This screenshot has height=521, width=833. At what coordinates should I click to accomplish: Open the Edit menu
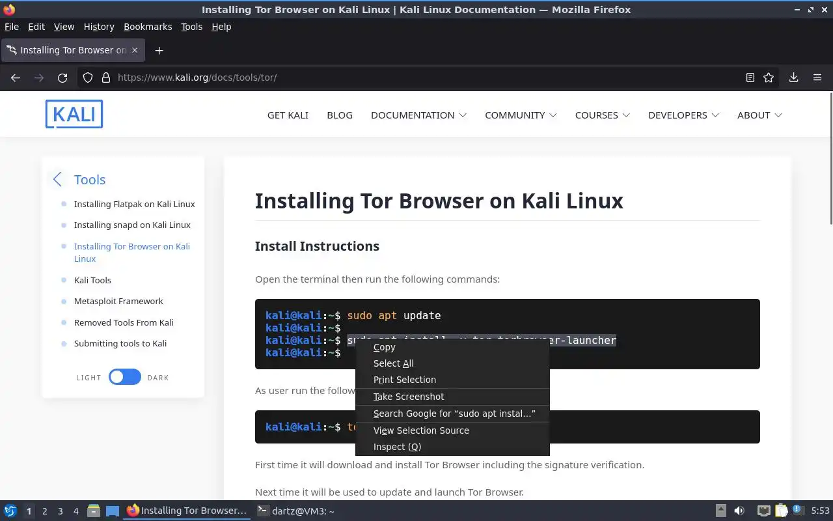point(36,27)
